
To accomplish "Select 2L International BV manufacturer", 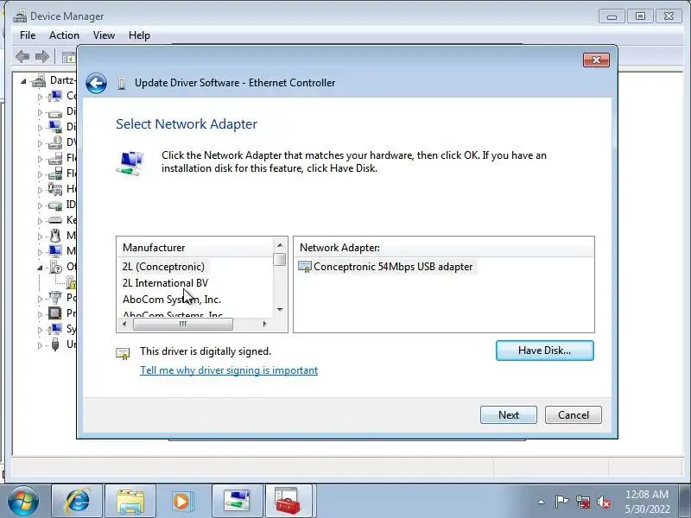I will [165, 283].
